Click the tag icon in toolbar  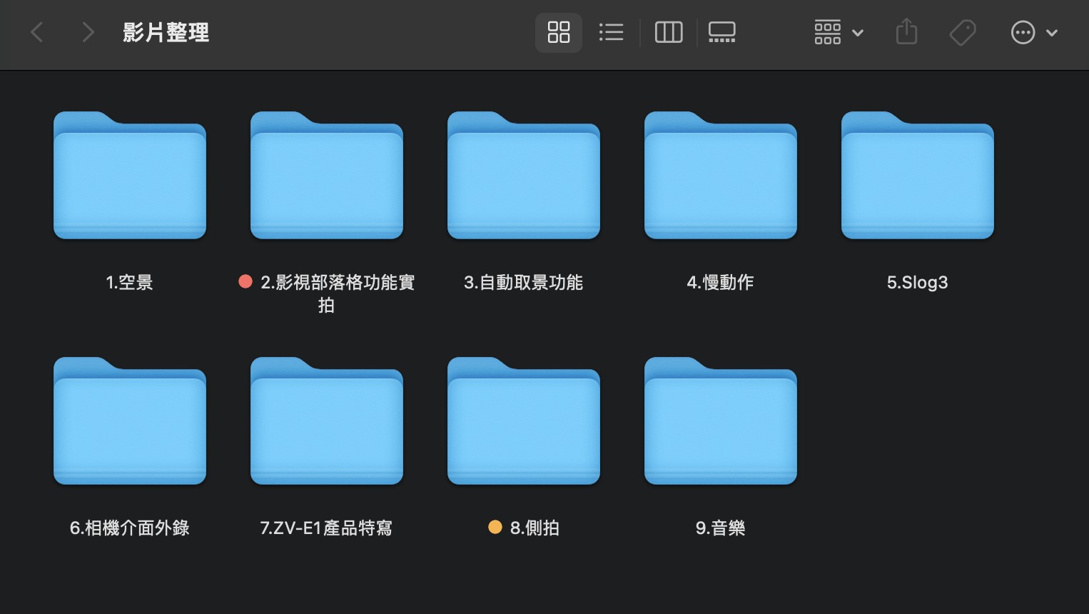coord(963,32)
